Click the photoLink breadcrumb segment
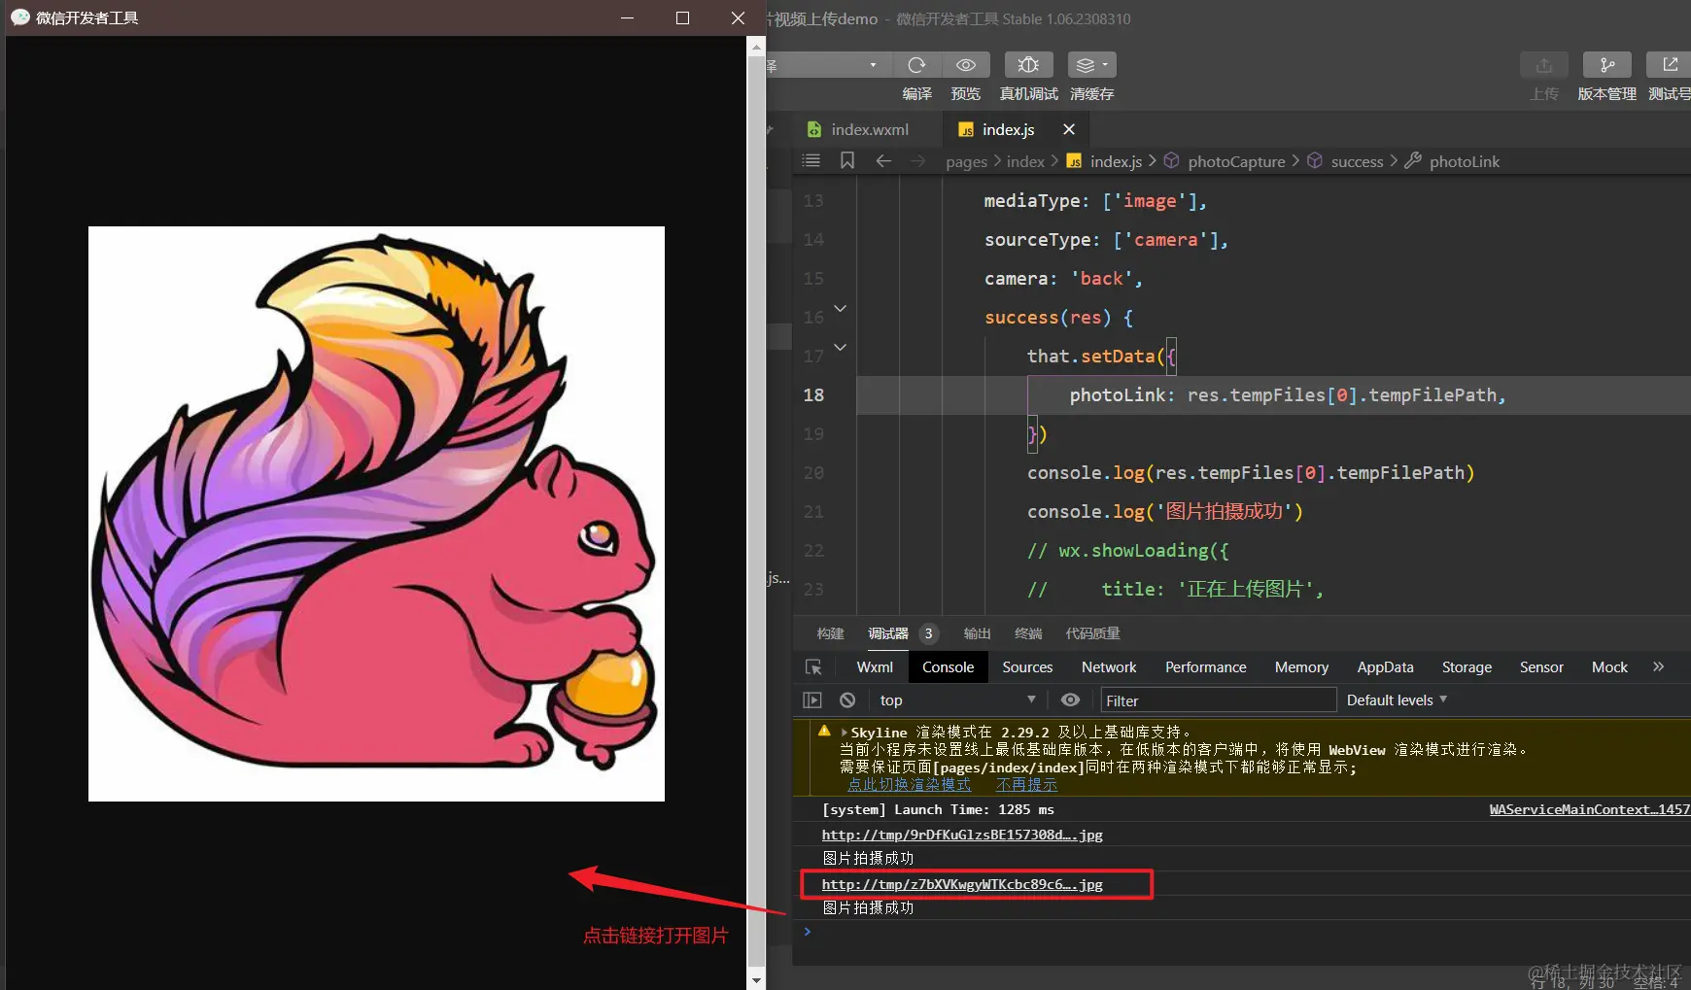Screen dimensions: 1691x990 click(1465, 161)
